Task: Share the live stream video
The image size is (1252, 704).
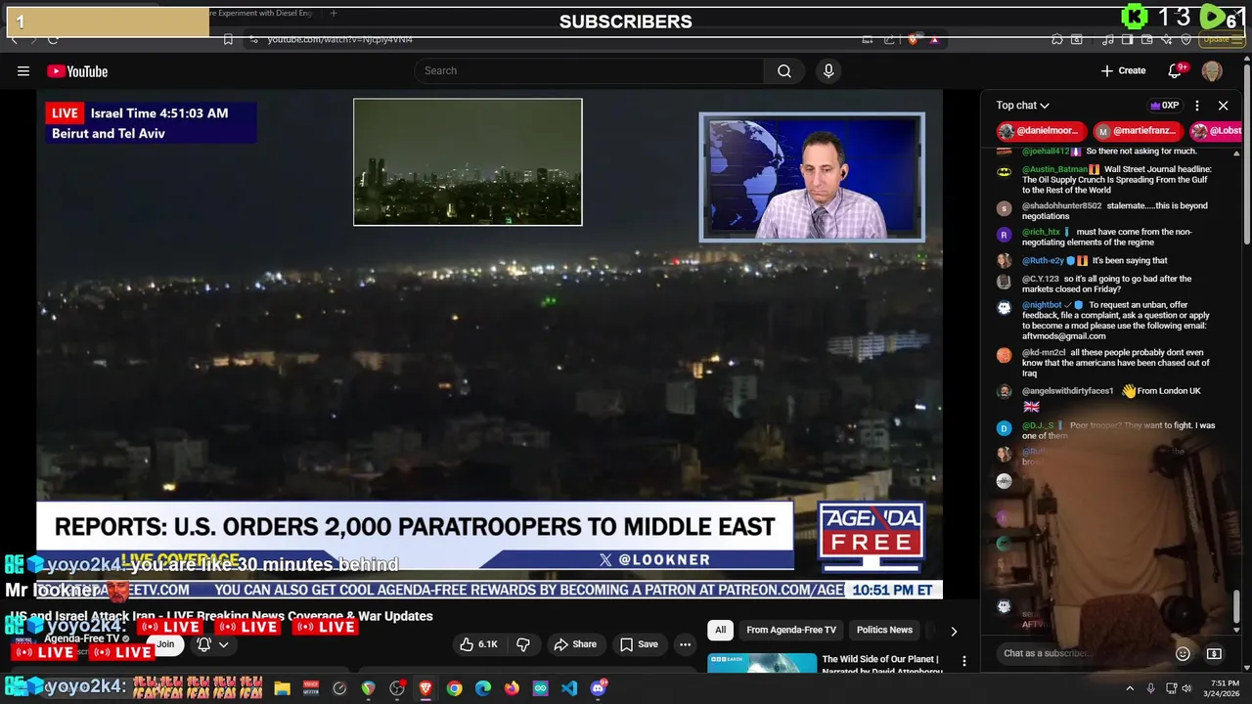Action: (575, 644)
